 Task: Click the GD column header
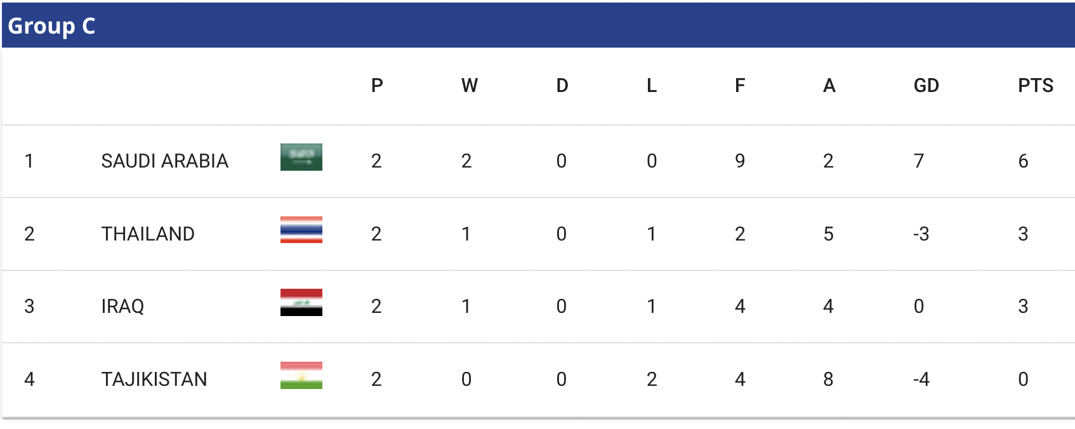(927, 86)
